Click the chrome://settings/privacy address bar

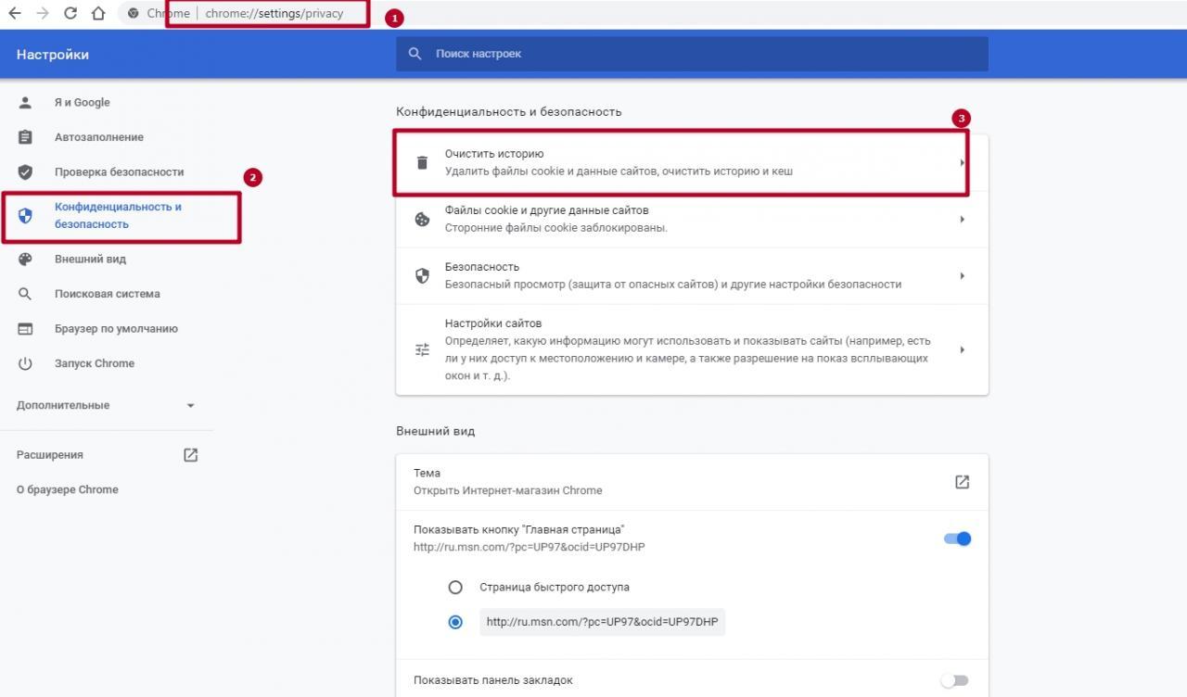coord(274,14)
